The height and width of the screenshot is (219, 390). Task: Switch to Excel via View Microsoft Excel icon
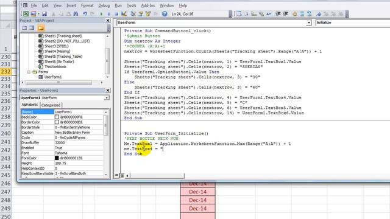[26, 14]
